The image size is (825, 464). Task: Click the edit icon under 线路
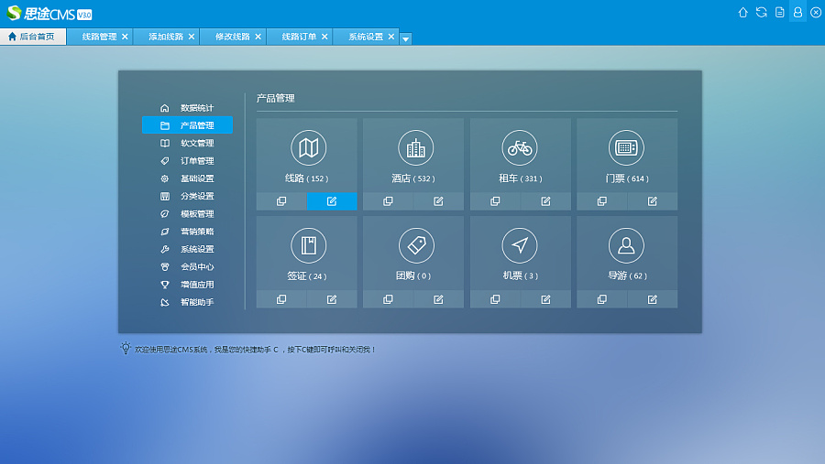pyautogui.click(x=332, y=201)
